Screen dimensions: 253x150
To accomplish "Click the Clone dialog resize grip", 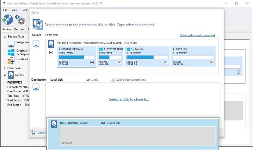I will pyautogui.click(x=222, y=136).
